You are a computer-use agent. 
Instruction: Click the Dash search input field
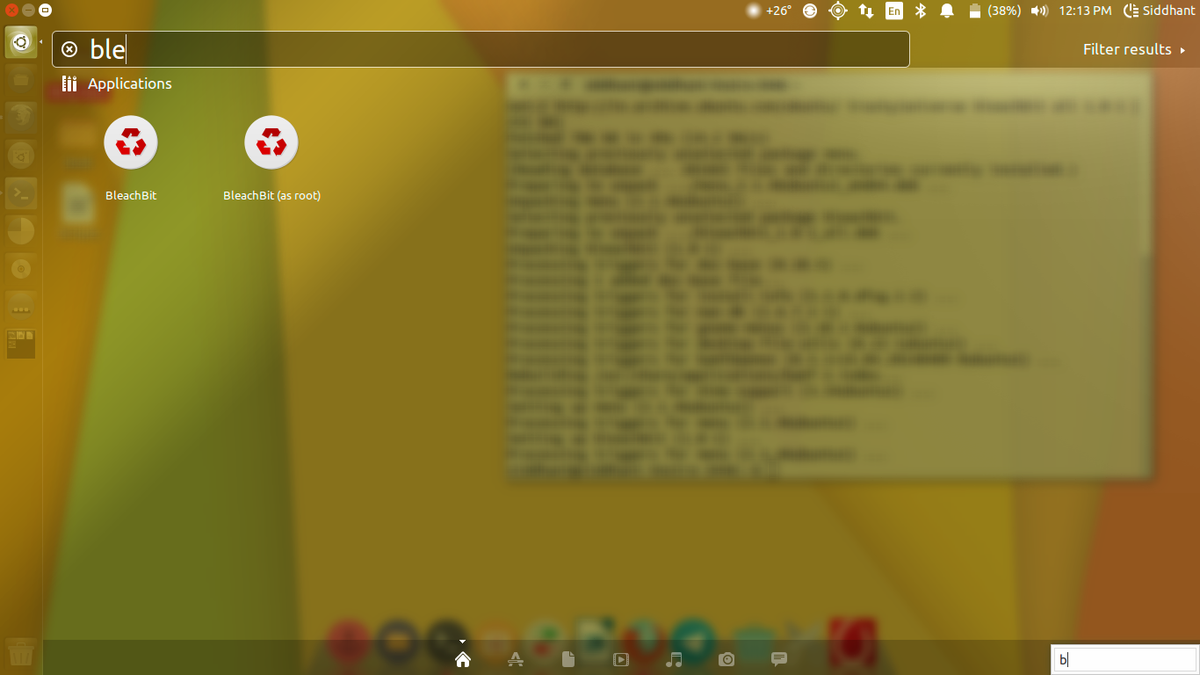(439, 49)
